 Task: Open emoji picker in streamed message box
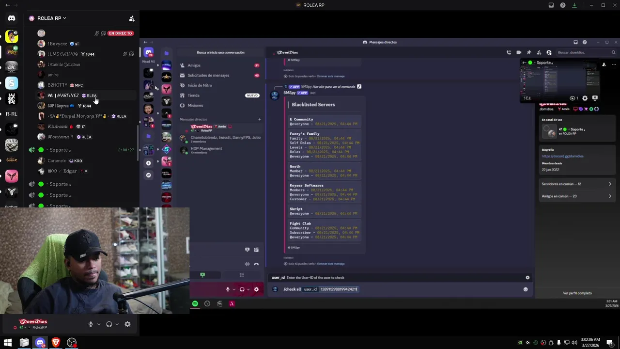(x=526, y=289)
